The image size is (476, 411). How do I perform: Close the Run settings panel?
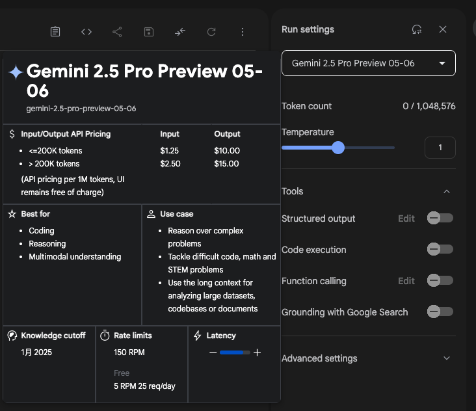pyautogui.click(x=443, y=29)
